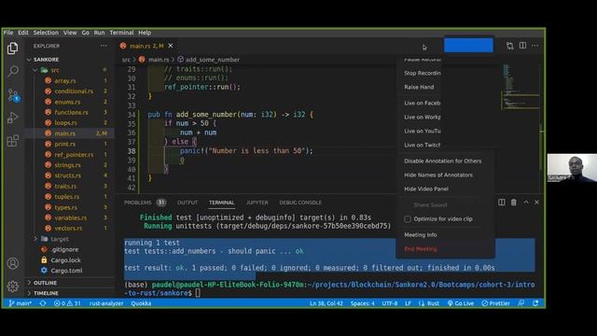This screenshot has width=597, height=336.
Task: Kill the terminal with trash icon
Action: point(514,203)
